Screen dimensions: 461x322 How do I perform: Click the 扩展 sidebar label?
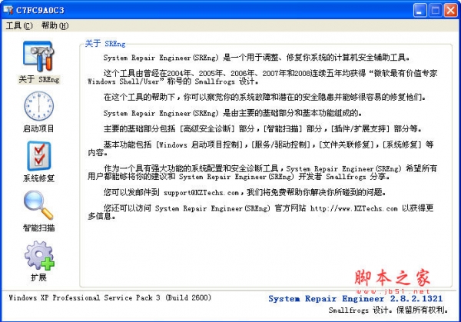click(39, 277)
